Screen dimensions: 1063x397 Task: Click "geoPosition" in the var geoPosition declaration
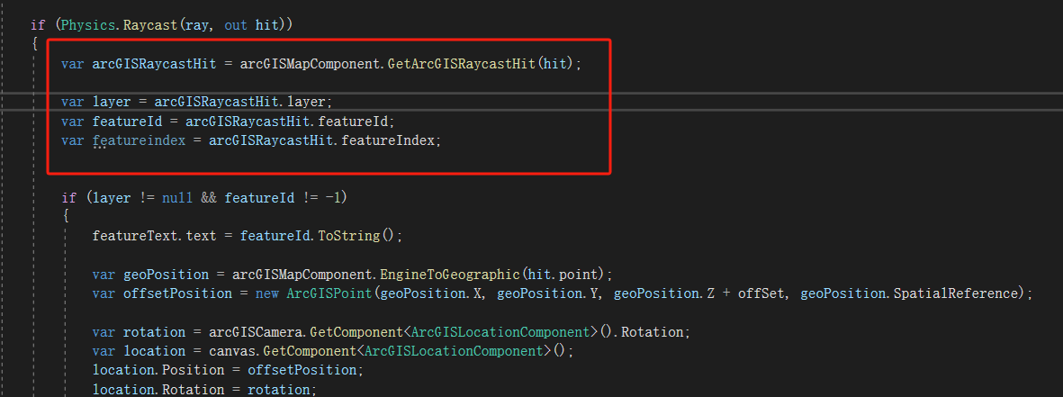coord(167,275)
